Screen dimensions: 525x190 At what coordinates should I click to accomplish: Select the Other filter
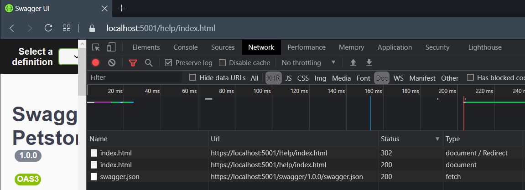pyautogui.click(x=450, y=78)
